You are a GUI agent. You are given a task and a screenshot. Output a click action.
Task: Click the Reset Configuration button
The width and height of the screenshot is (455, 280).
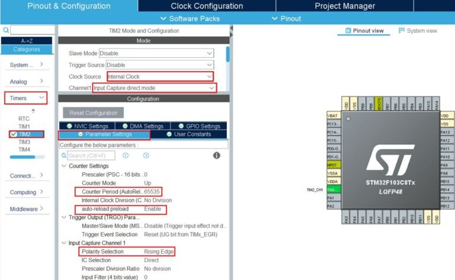coord(93,112)
